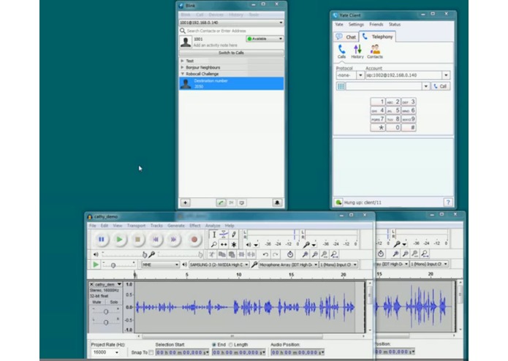This screenshot has width=508, height=361.
Task: Click the Zoom Out icon in cathy_demo window
Action: tap(314, 254)
